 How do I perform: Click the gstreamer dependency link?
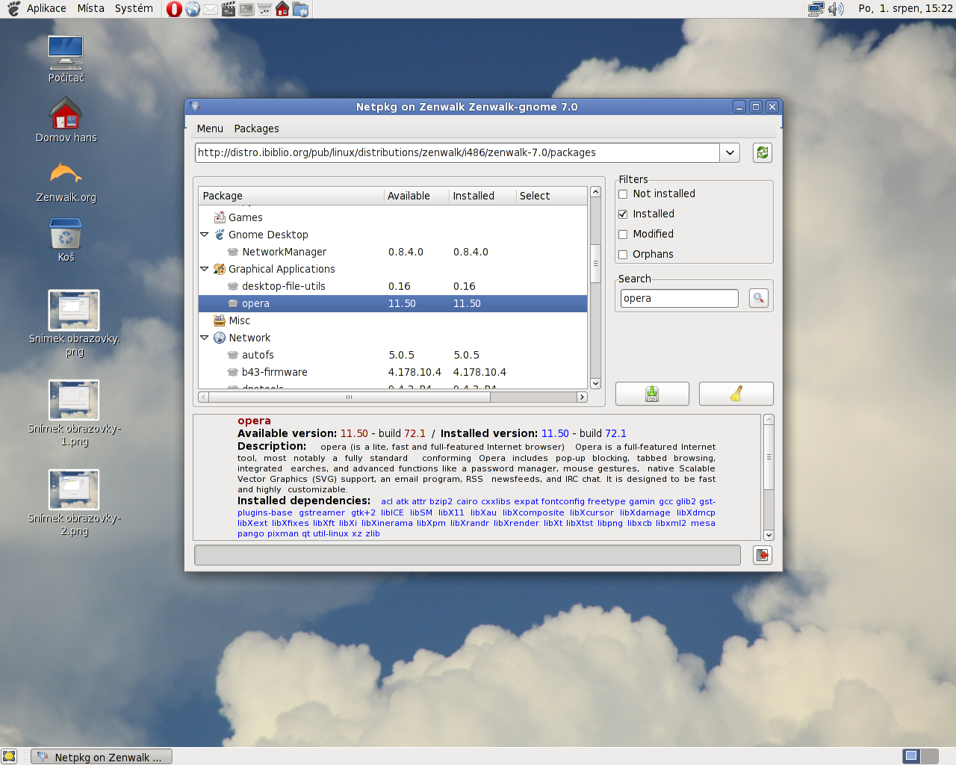322,512
